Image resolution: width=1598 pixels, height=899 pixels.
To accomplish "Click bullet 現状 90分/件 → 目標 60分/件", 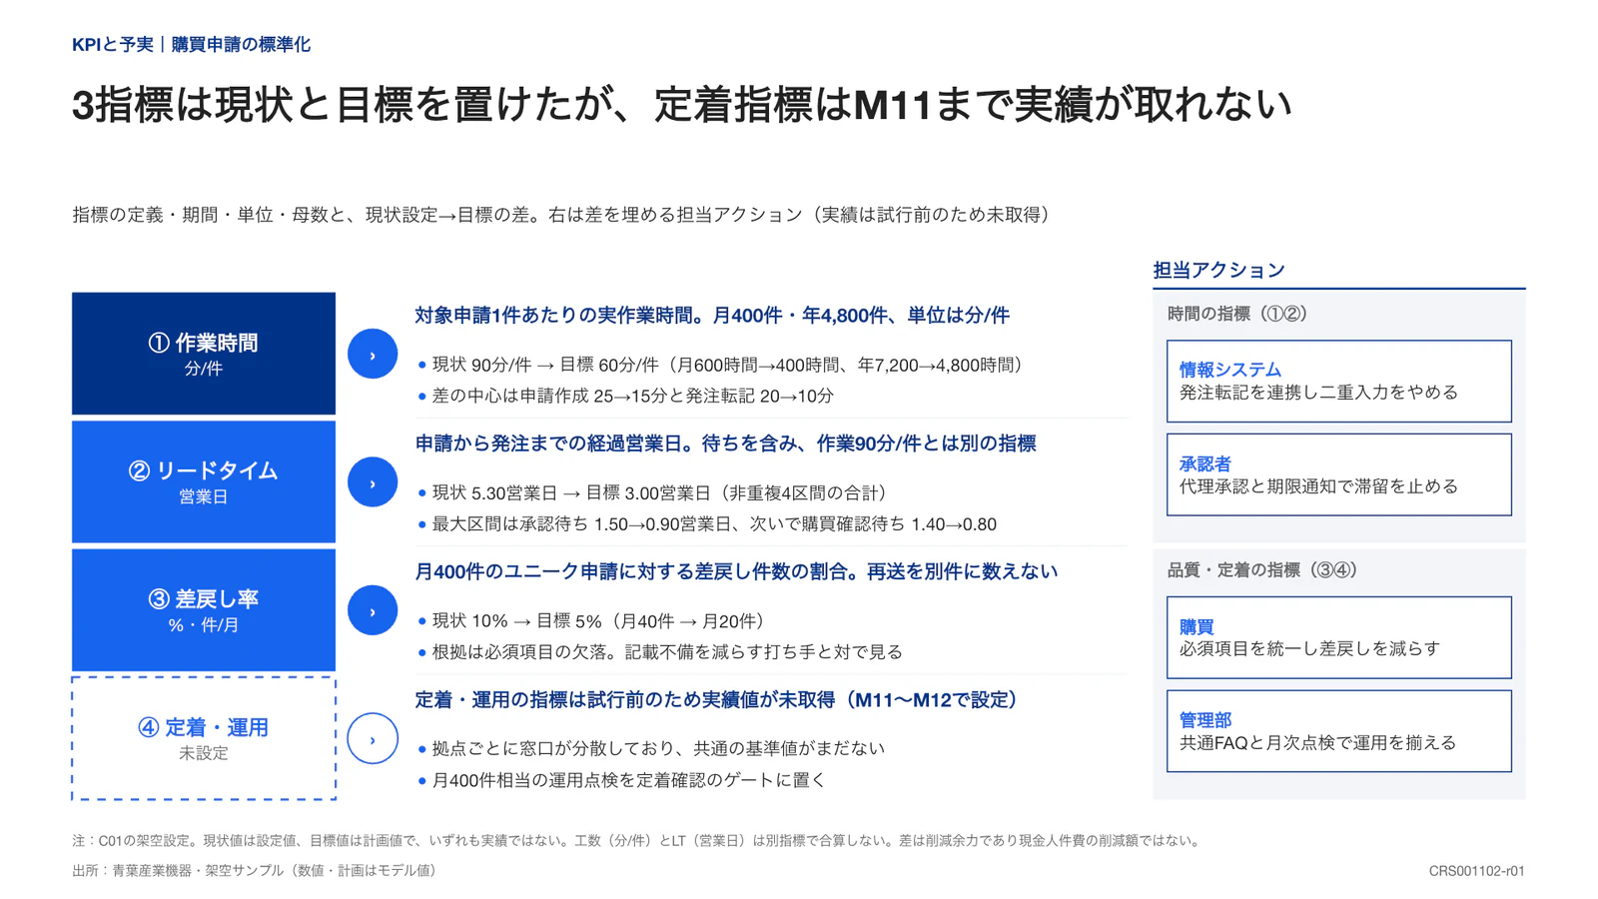I will coord(724,366).
